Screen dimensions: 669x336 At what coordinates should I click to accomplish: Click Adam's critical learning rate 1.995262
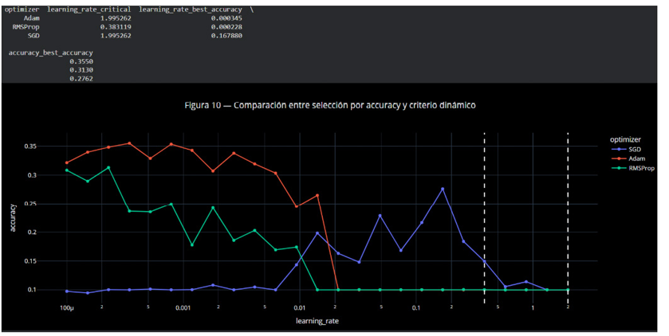click(116, 18)
